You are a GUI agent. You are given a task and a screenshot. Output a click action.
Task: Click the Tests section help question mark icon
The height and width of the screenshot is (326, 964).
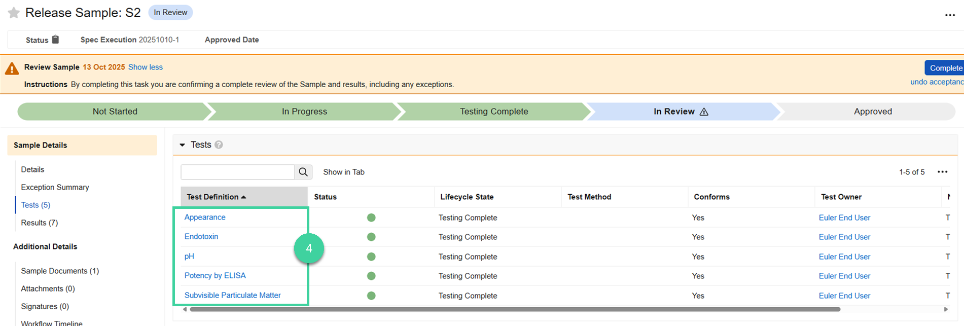coord(219,145)
